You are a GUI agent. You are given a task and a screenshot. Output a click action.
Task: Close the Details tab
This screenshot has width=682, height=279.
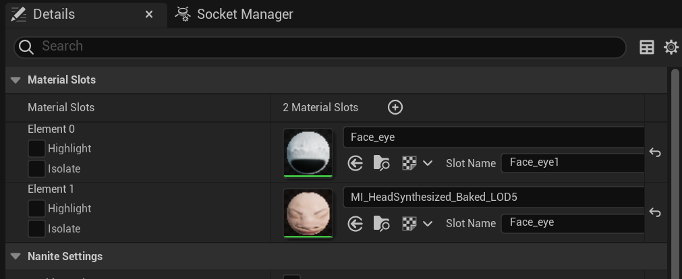pos(149,14)
